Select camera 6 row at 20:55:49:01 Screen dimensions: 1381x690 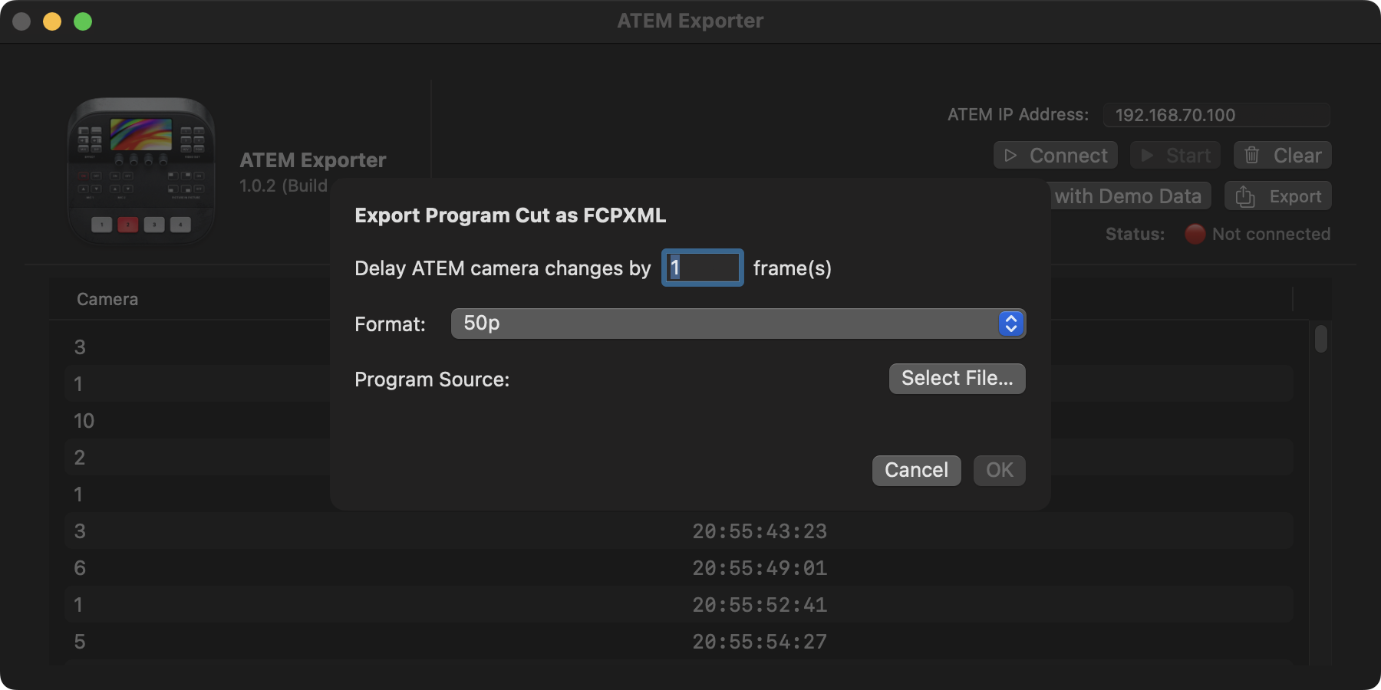(x=759, y=568)
